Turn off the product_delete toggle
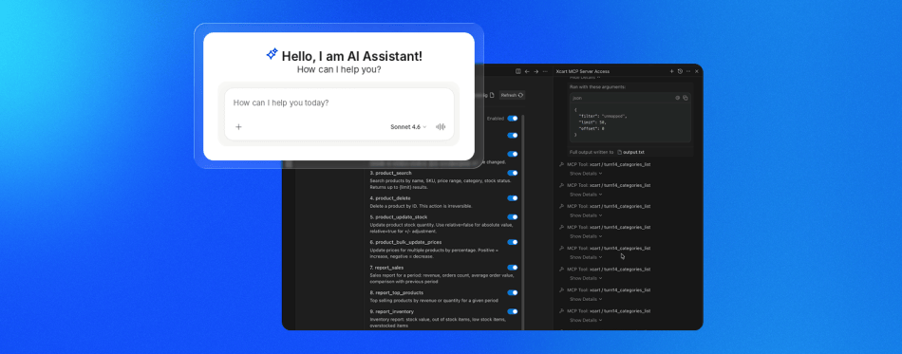This screenshot has width=902, height=354. [x=513, y=198]
